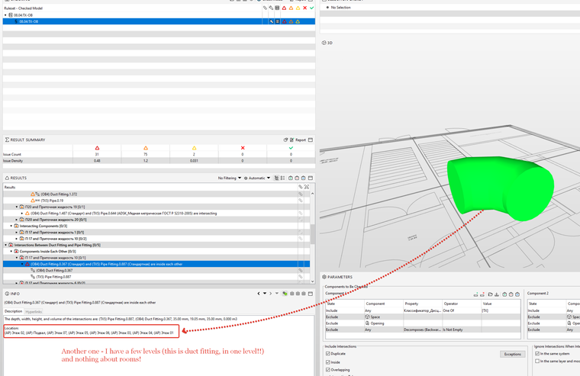Screen dimensions: 580x376
Task: Click the Exclude Opening row in Component 1
Action: [423, 323]
